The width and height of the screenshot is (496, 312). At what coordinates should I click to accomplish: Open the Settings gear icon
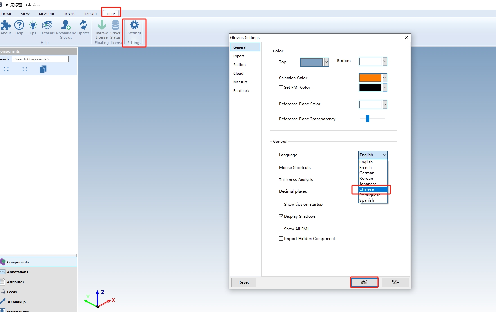[134, 25]
